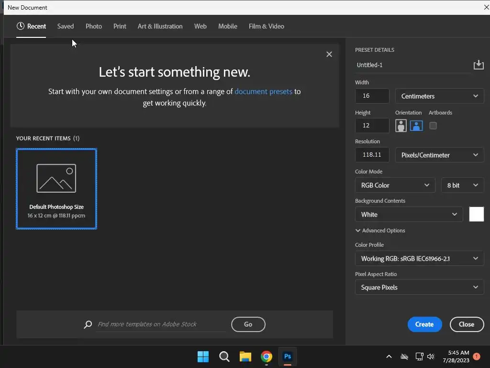Click Go to search Adobe Stock
This screenshot has height=368, width=490.
click(248, 324)
